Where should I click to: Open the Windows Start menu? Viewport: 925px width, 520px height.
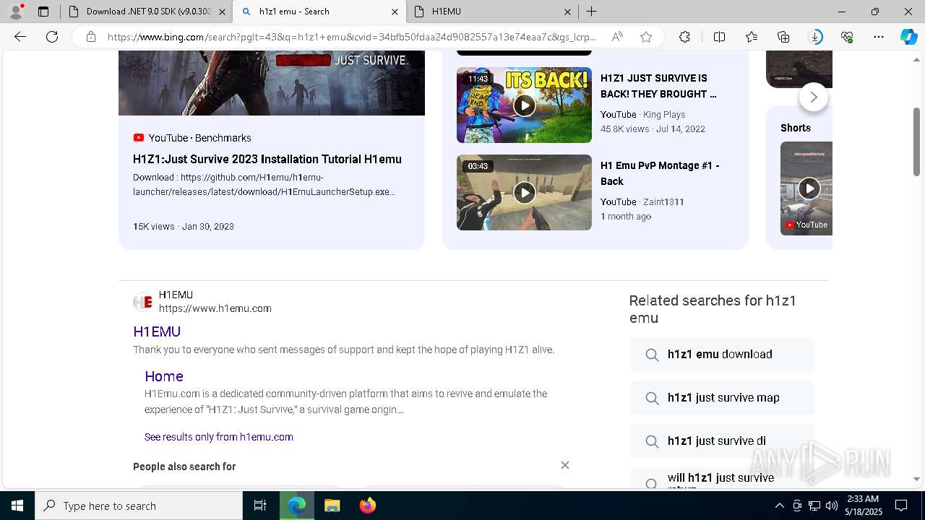(x=17, y=506)
